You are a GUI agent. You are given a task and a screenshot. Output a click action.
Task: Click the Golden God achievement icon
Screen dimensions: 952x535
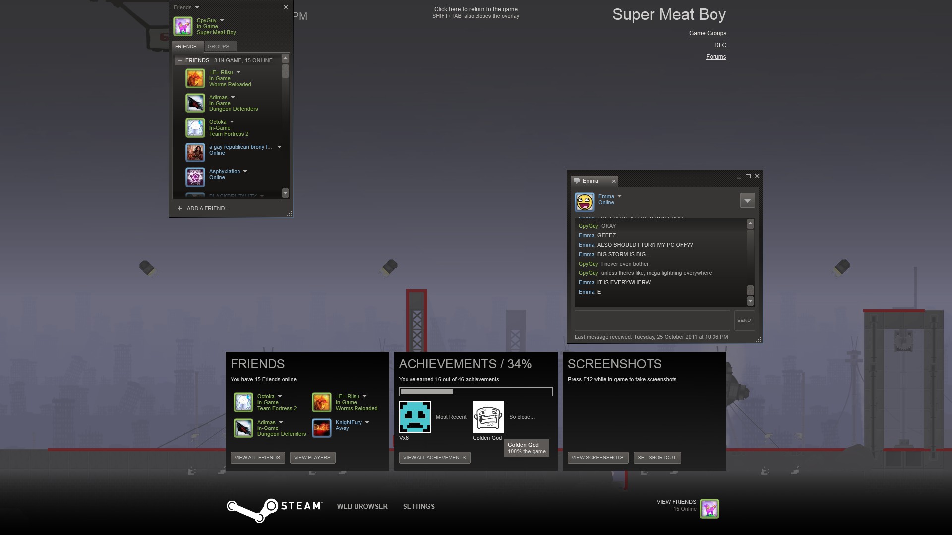click(x=488, y=417)
